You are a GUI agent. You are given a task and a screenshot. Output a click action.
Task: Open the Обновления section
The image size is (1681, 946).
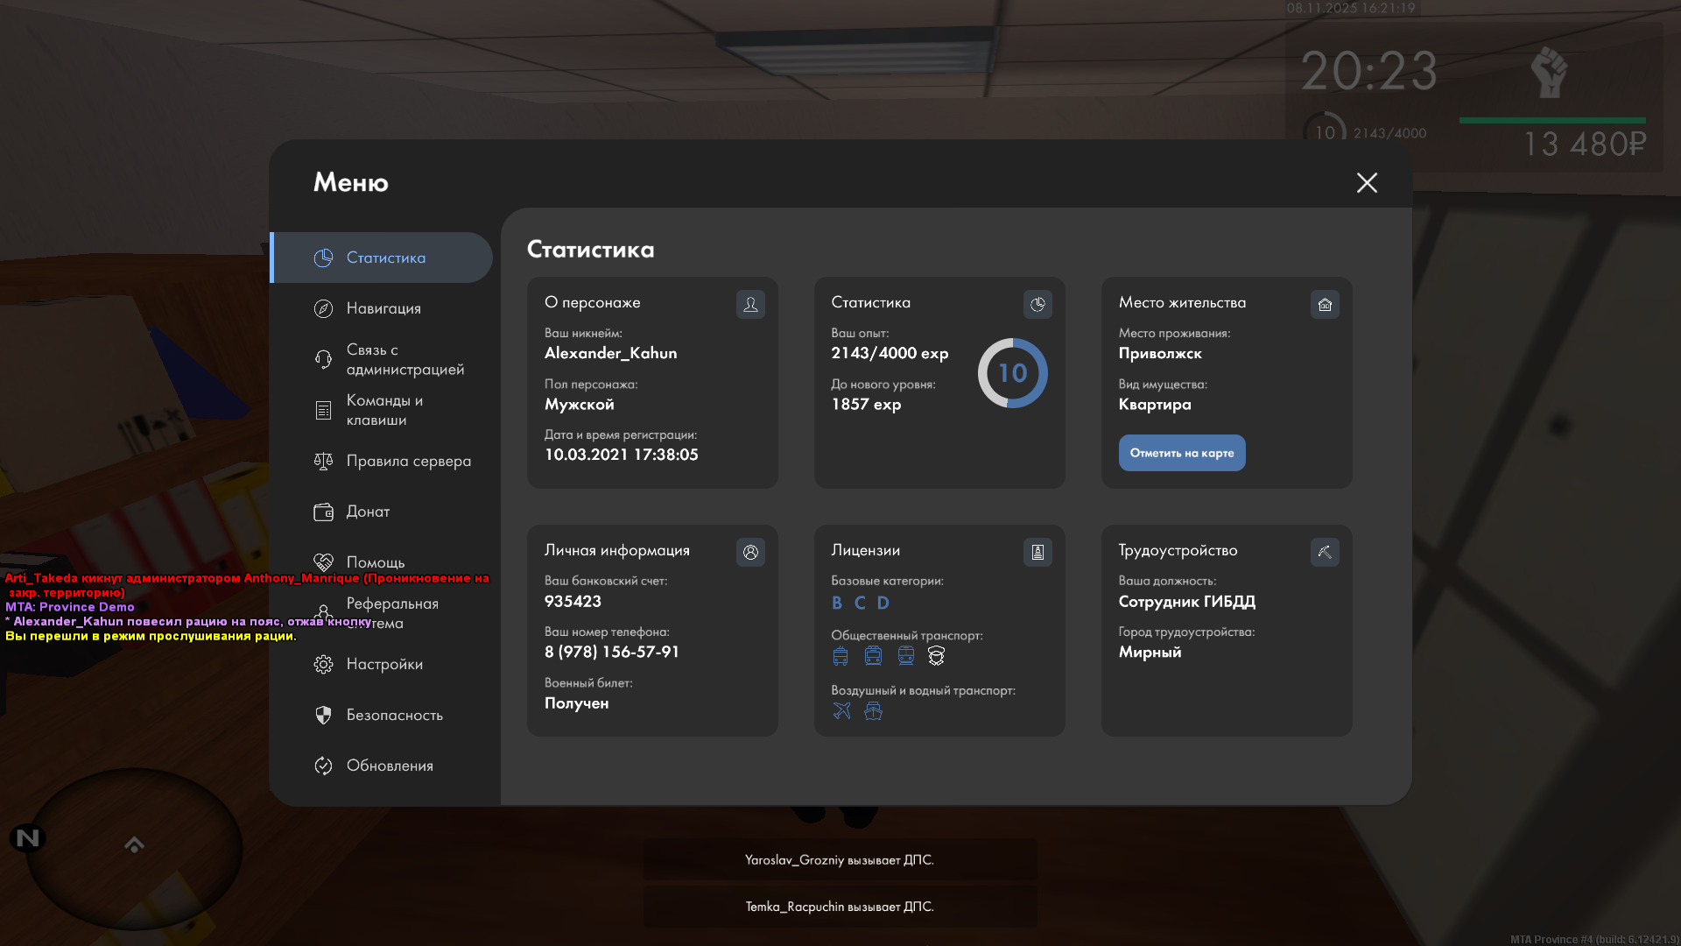click(x=390, y=766)
